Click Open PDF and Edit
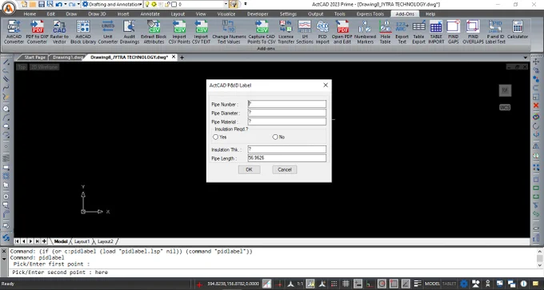The width and height of the screenshot is (544, 290). [x=342, y=32]
